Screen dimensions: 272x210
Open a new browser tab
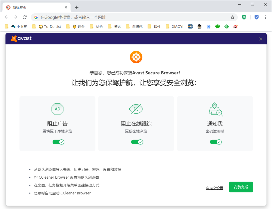tap(77, 7)
